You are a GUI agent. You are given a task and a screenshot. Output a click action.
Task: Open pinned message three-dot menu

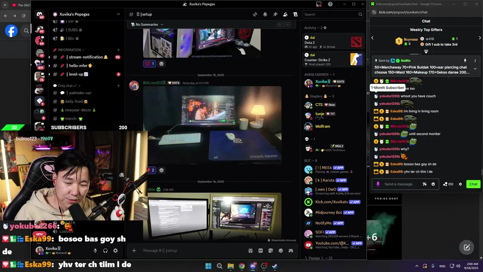point(475,60)
